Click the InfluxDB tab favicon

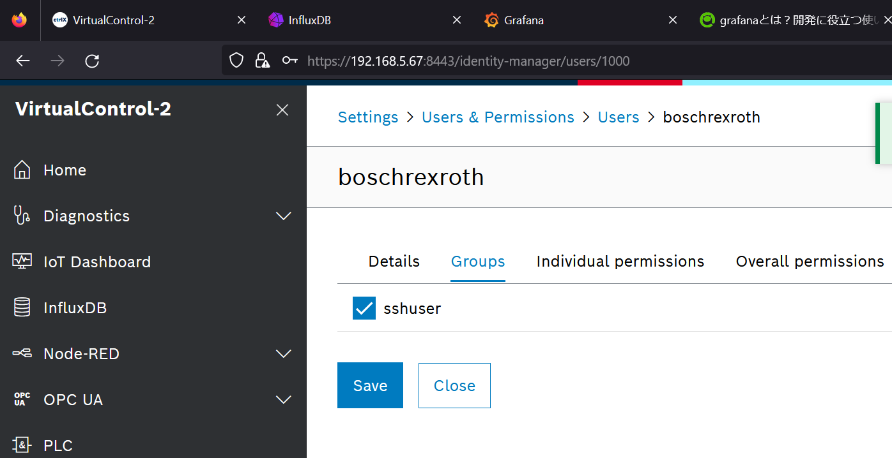click(275, 20)
